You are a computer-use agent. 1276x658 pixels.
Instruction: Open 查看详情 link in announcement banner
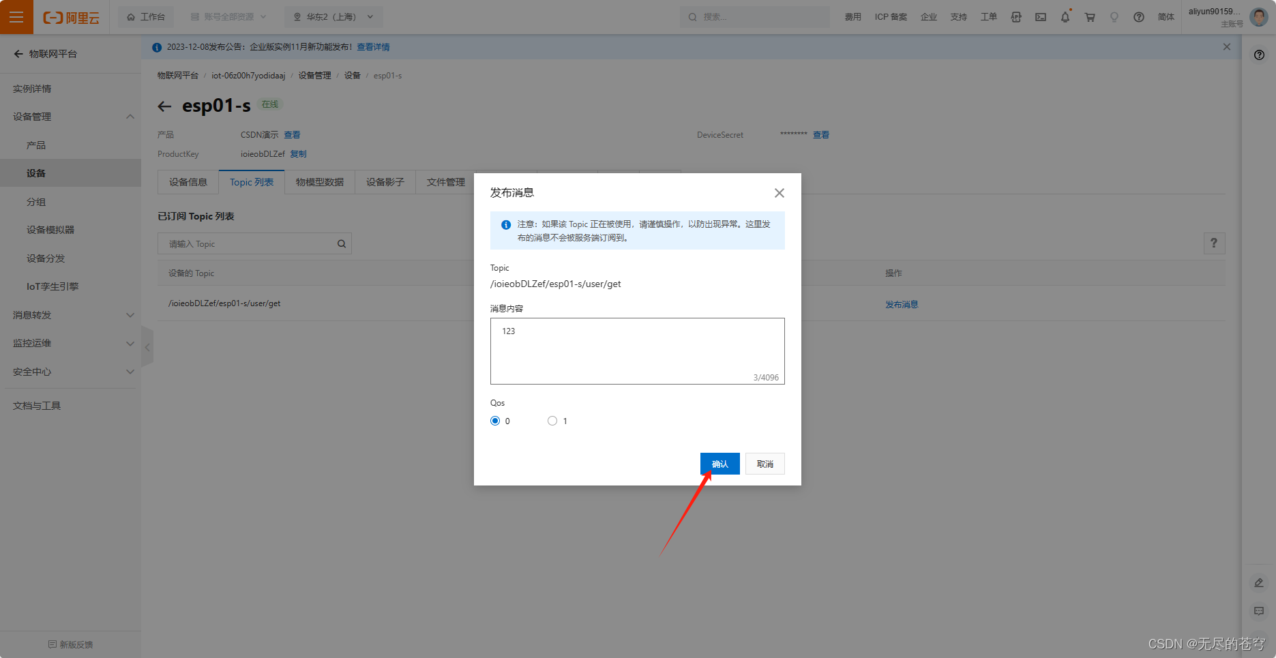pos(373,47)
